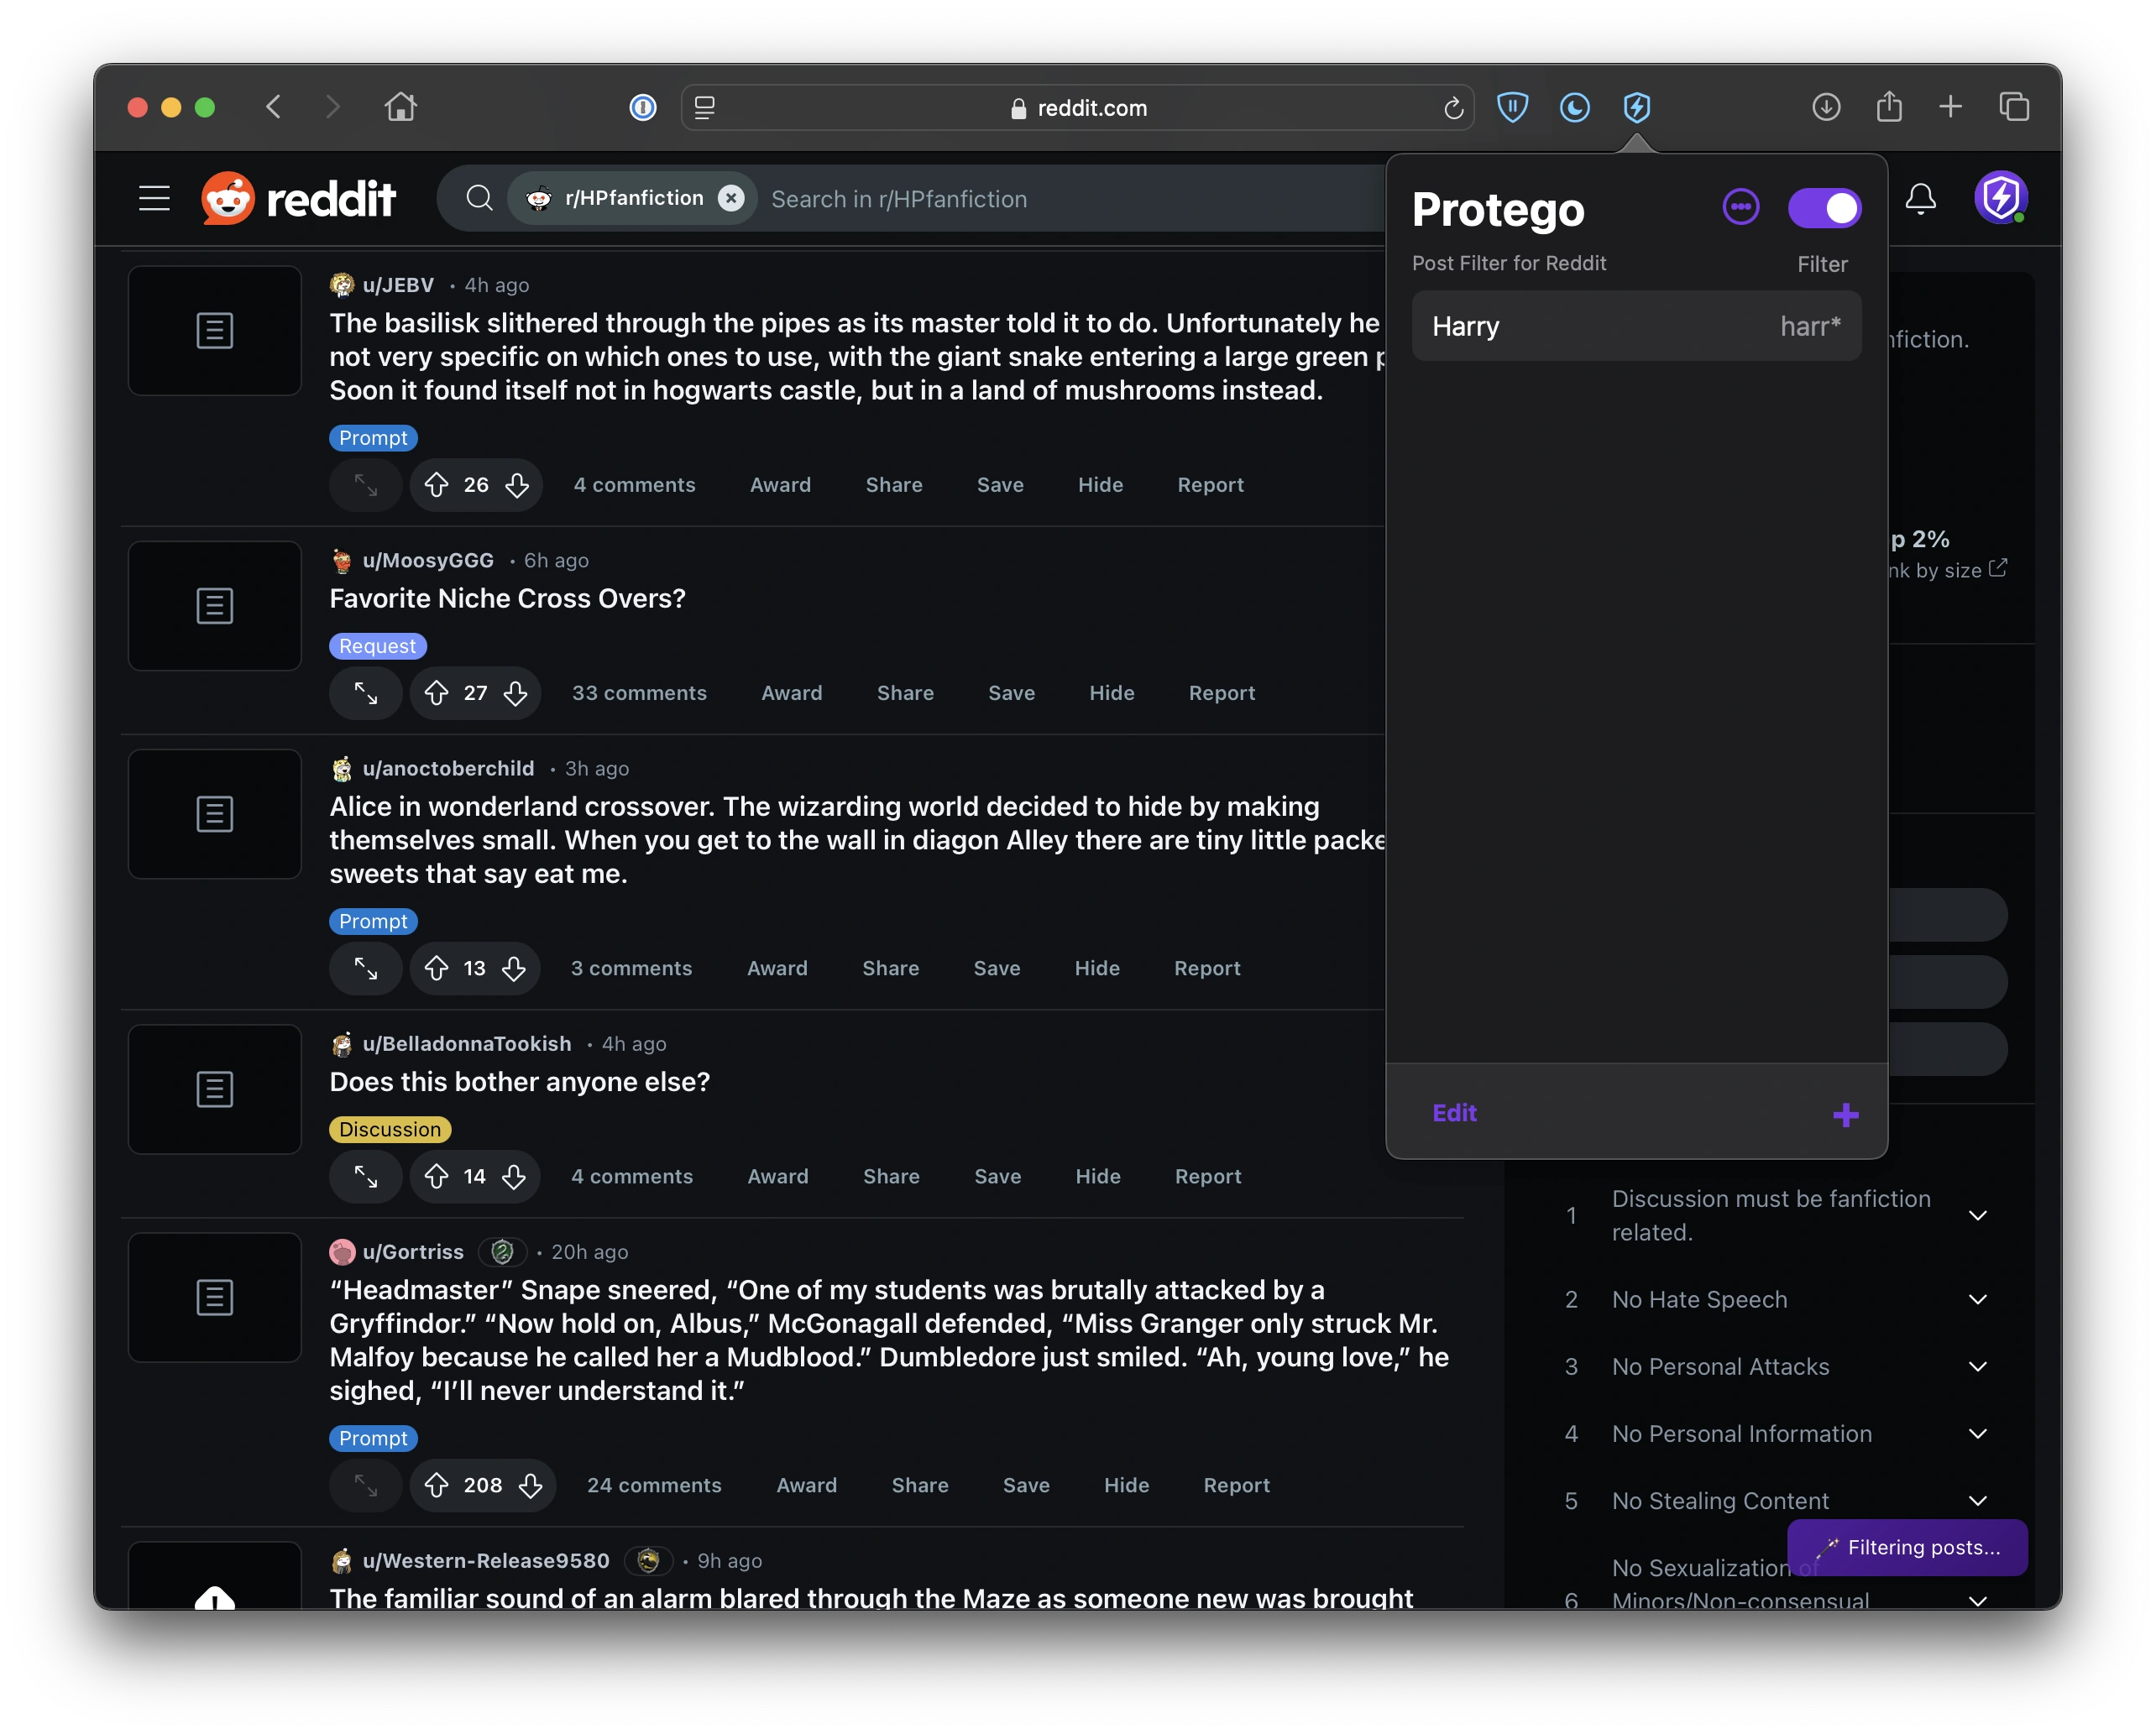Remove the r/HPfanfiction search chip
2156x1734 pixels.
click(731, 197)
